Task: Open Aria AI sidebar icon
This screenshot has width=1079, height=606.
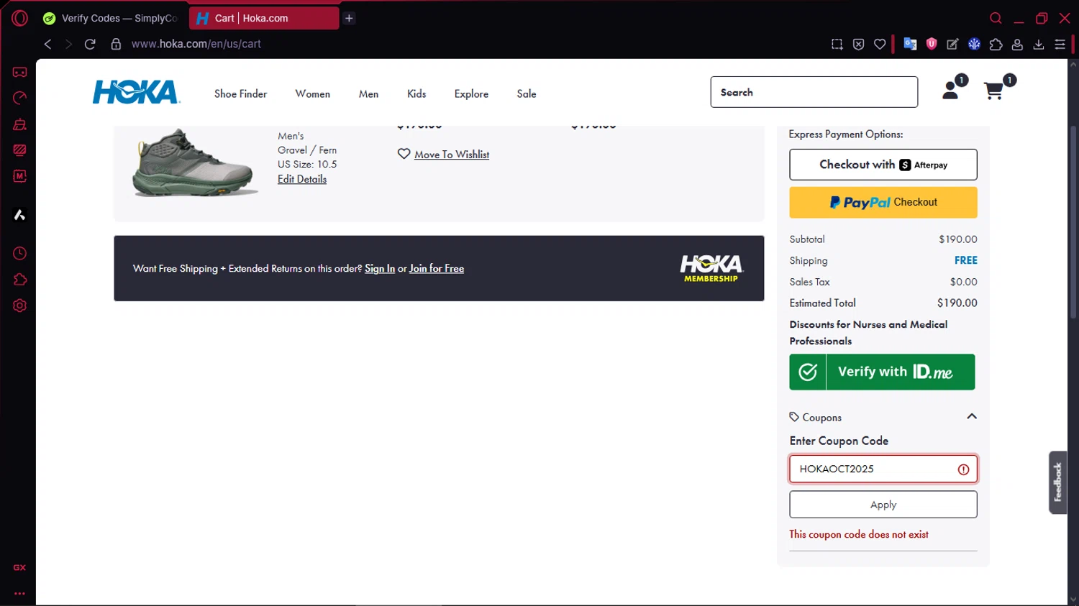Action: coord(19,215)
